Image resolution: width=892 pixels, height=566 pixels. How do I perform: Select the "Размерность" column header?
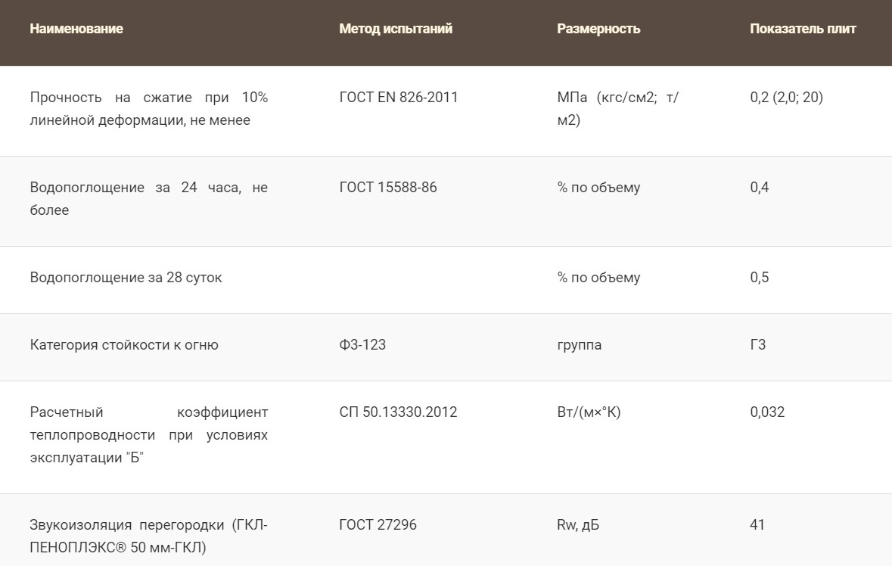click(x=598, y=29)
